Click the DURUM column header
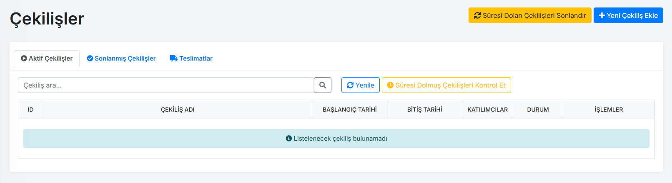The width and height of the screenshot is (672, 183). pyautogui.click(x=538, y=110)
